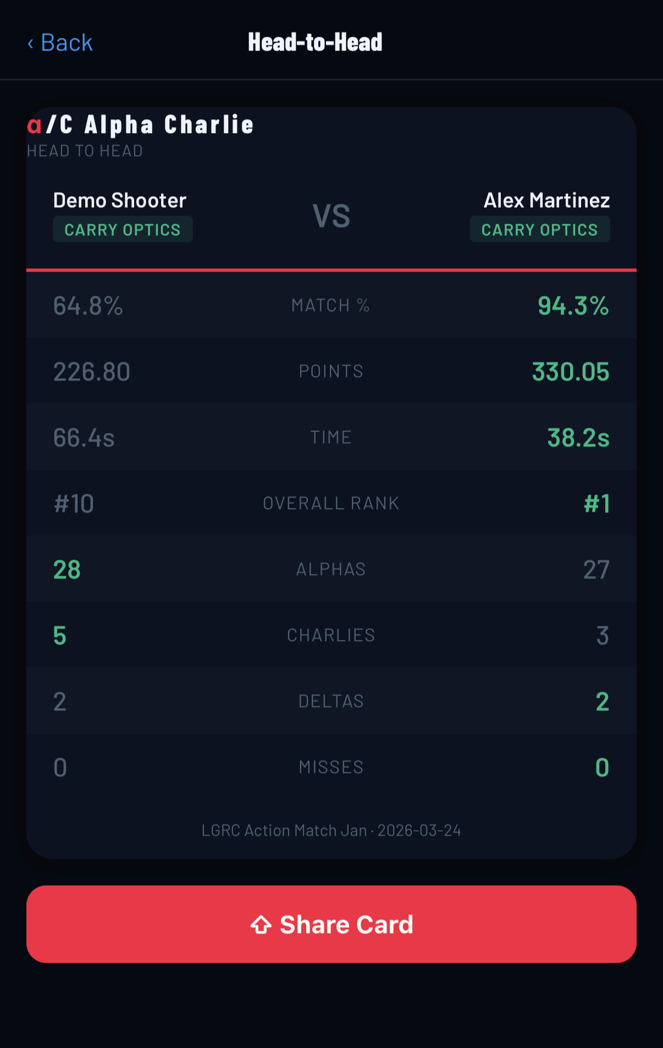Tap the Deltas row label

(x=331, y=701)
